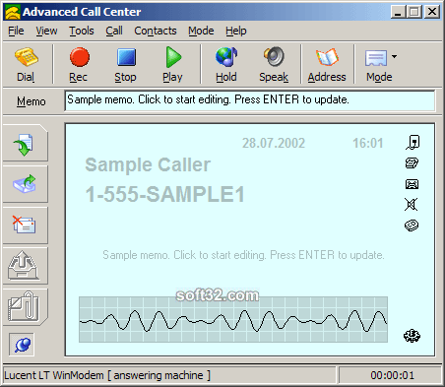Click the Dial telephone icon

click(x=27, y=57)
